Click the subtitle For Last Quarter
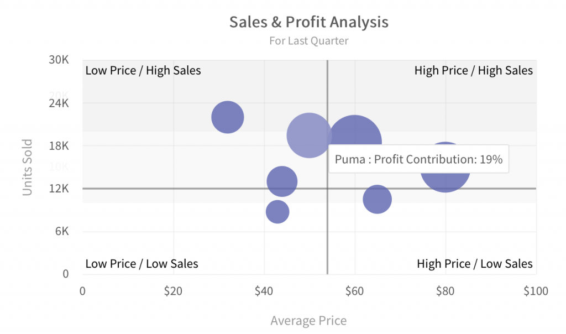 (x=308, y=41)
